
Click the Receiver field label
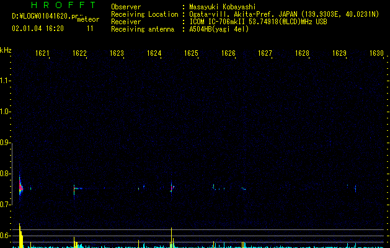coord(126,22)
